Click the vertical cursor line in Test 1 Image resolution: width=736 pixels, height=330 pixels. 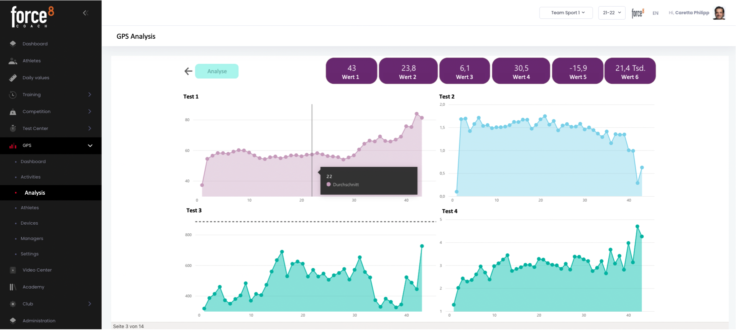coord(312,150)
